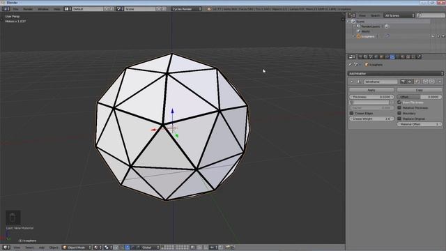Open the Window menu
446x251 pixels.
43,9
